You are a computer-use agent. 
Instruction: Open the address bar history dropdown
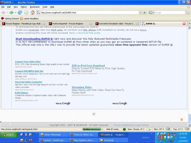141,12
